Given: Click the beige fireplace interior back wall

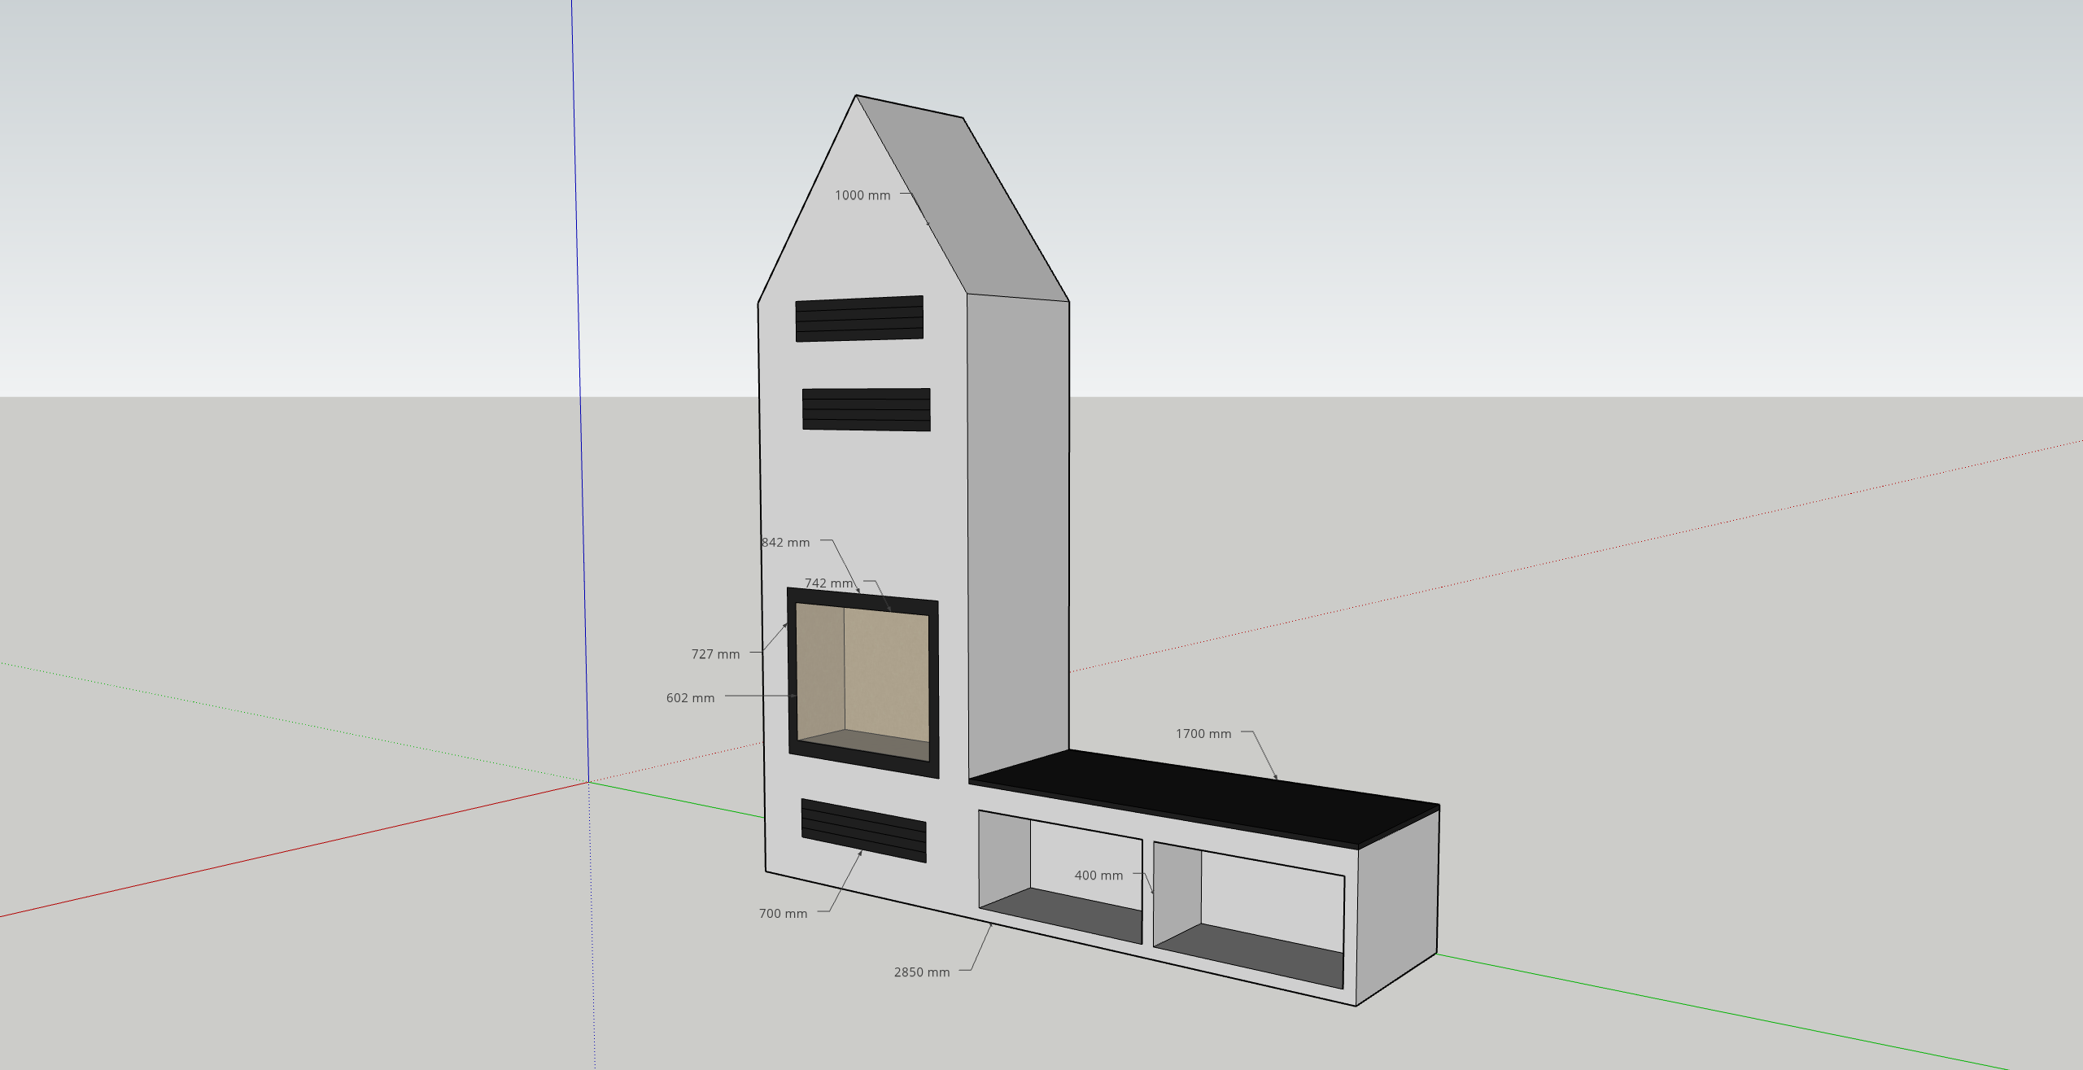Looking at the screenshot, I should click(885, 674).
